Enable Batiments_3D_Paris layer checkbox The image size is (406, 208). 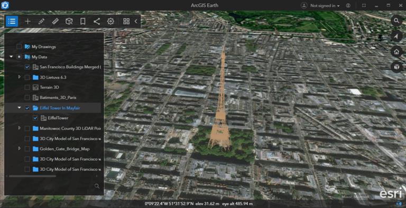27,98
